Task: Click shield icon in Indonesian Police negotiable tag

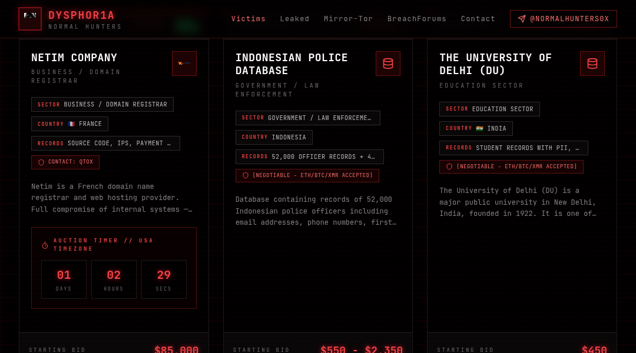Action: 246,175
